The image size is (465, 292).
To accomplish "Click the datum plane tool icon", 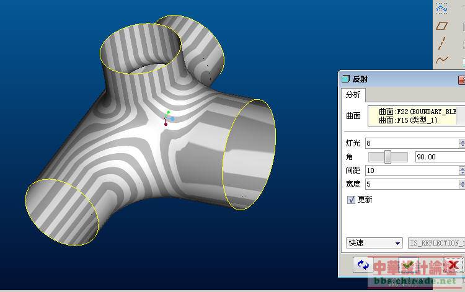I will coord(441,26).
